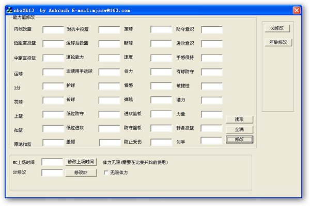310x206 pixels.
Task: Click the 内线投篮 label text
Action: tap(23, 29)
